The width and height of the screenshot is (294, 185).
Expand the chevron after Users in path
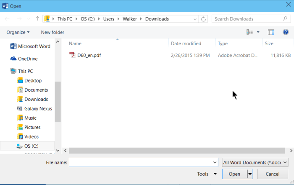(x=118, y=19)
